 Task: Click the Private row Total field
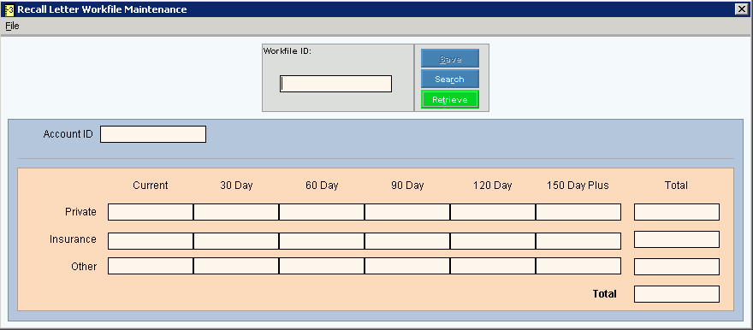click(x=677, y=212)
